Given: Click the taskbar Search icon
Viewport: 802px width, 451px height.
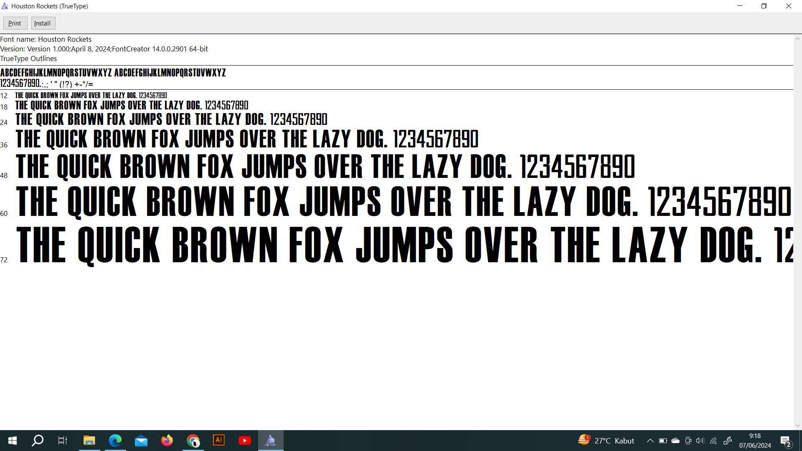Looking at the screenshot, I should pyautogui.click(x=38, y=441).
